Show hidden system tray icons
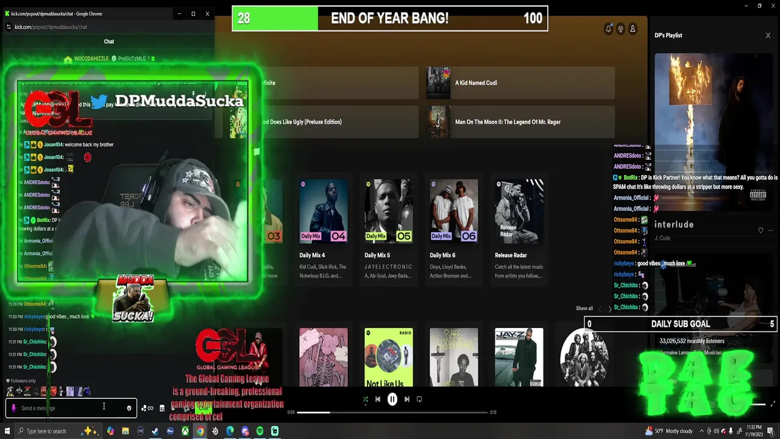The width and height of the screenshot is (780, 439). (x=700, y=431)
